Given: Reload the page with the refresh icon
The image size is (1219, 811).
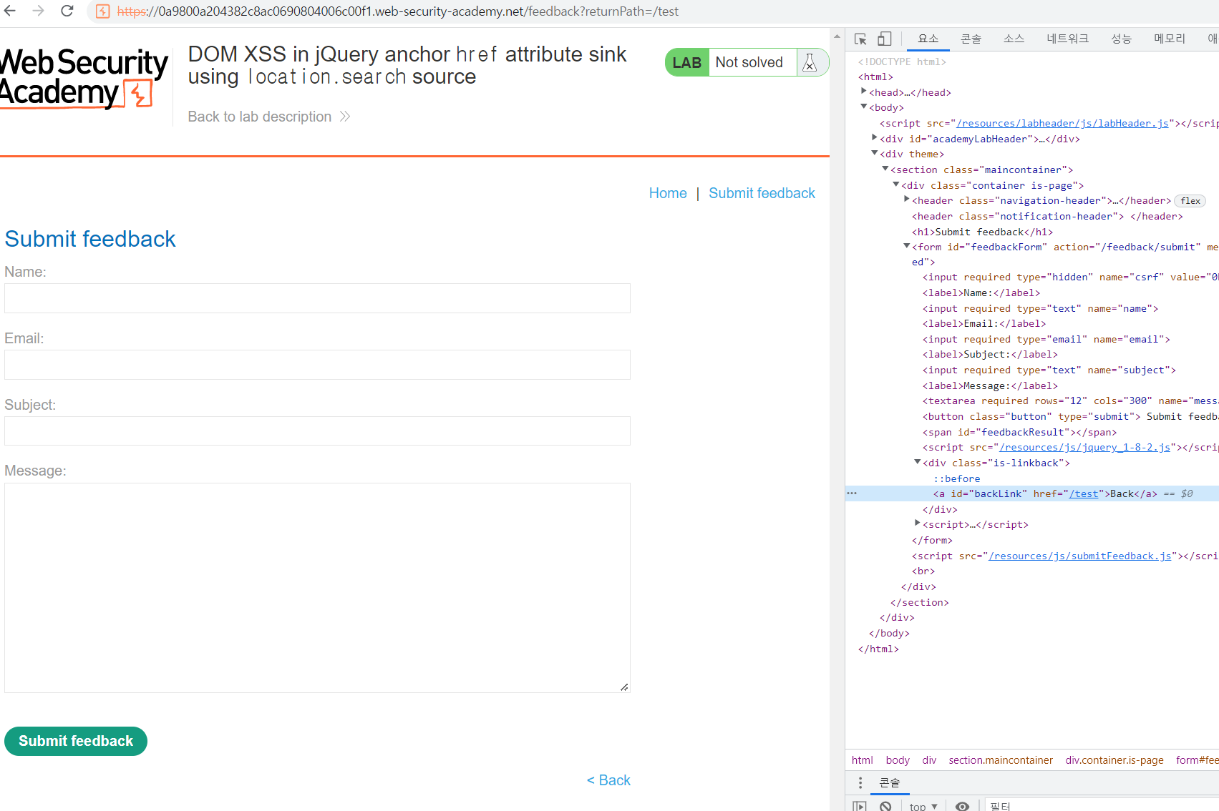Looking at the screenshot, I should click(x=67, y=11).
